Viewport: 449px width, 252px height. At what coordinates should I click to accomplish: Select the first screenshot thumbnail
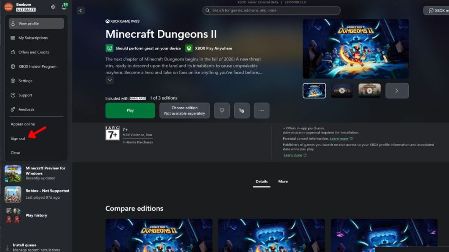[314, 91]
